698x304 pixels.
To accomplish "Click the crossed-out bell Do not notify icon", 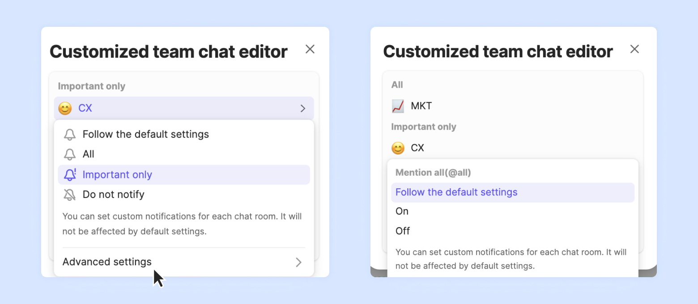I will coord(70,194).
